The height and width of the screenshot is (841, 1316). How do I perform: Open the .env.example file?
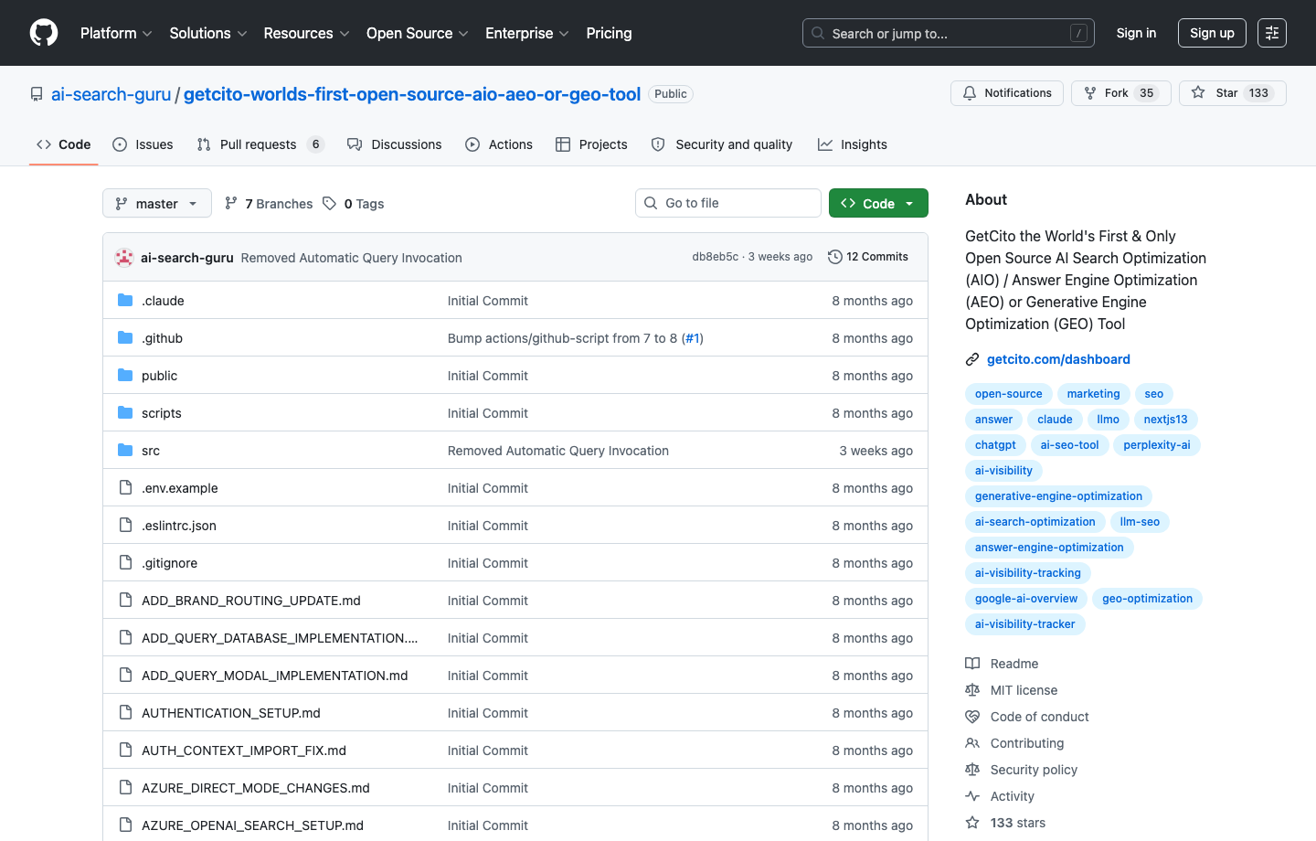(x=179, y=488)
